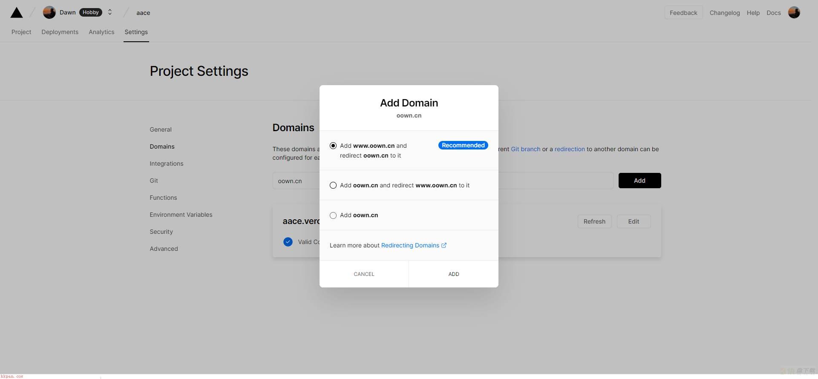Follow the Git branch link
This screenshot has width=818, height=379.
[x=525, y=149]
